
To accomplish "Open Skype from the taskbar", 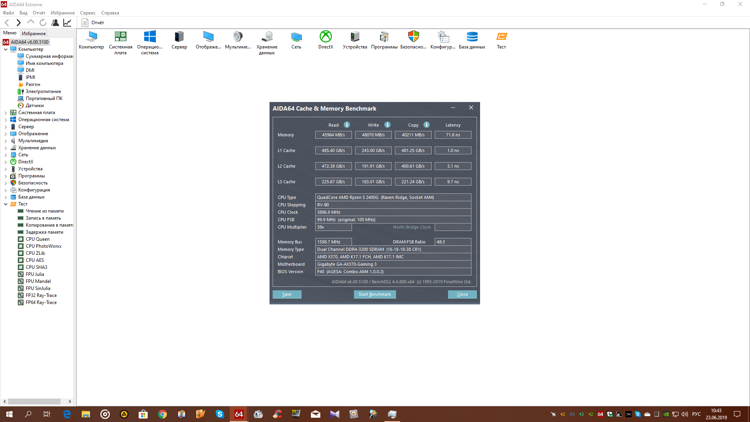I will click(x=220, y=414).
